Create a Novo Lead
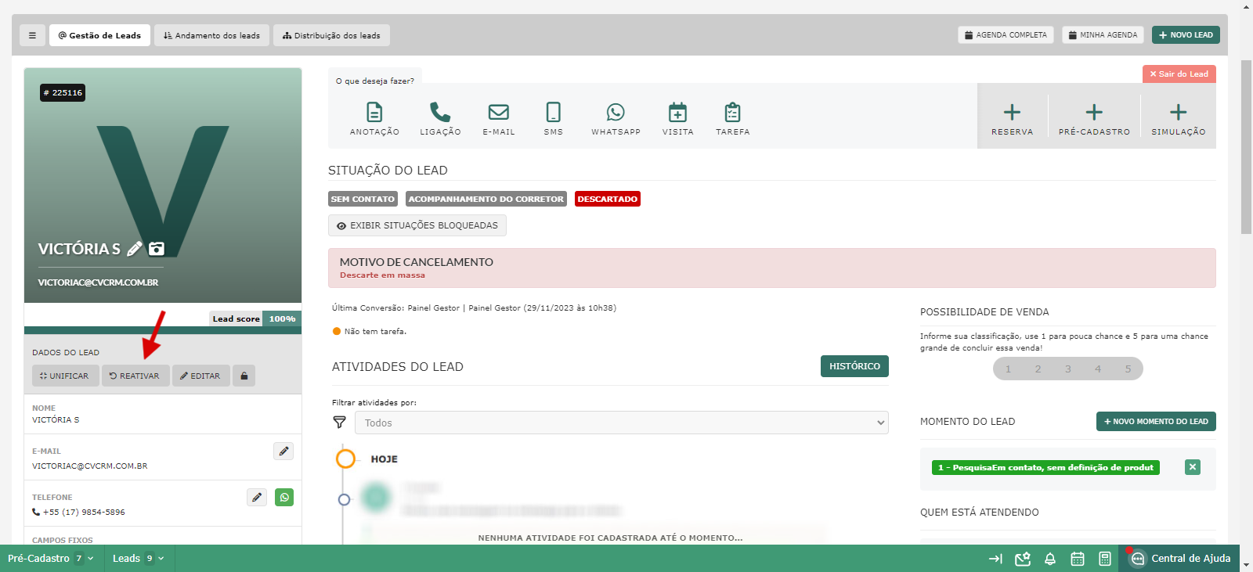The height and width of the screenshot is (572, 1253). point(1186,35)
